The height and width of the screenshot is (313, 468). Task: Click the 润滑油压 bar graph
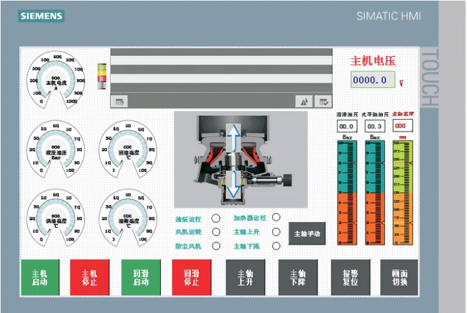(347, 193)
